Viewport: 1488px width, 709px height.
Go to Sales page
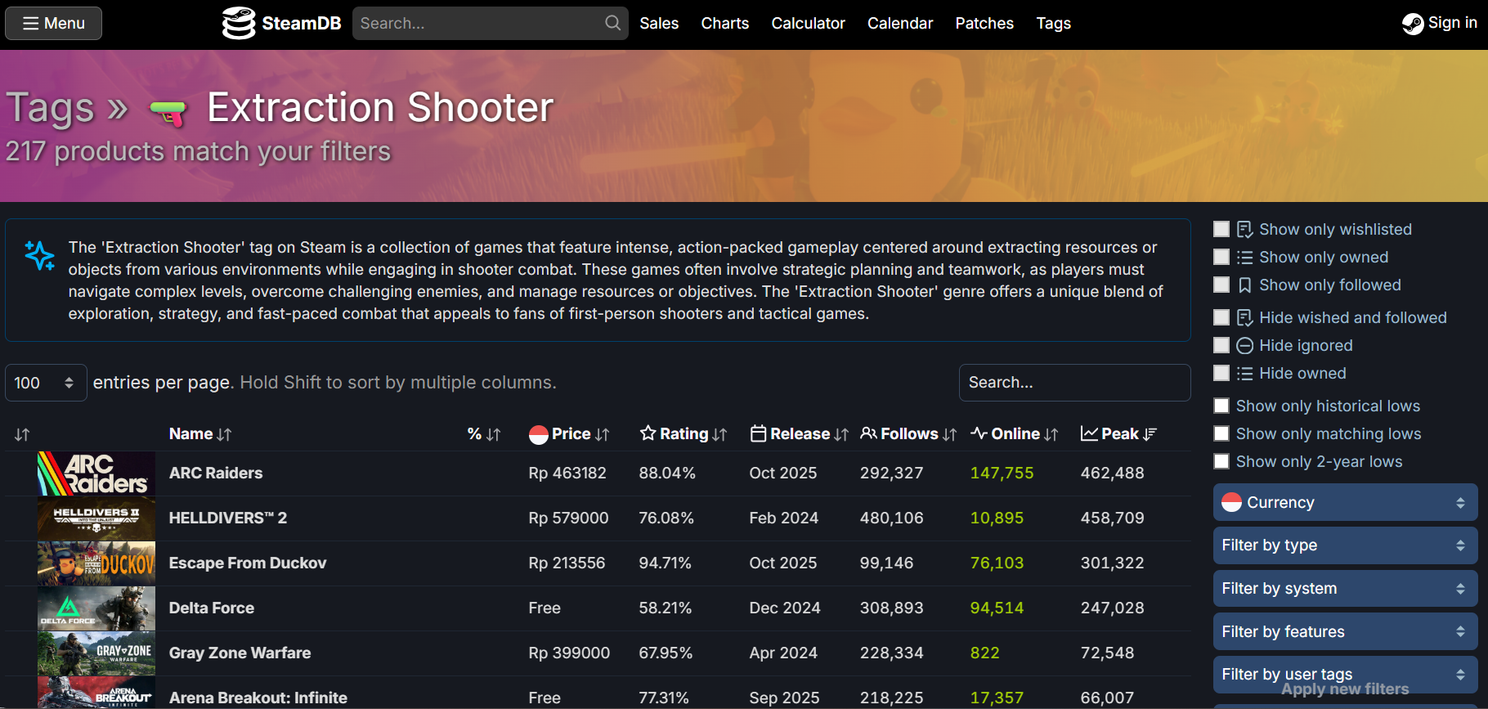coord(659,24)
